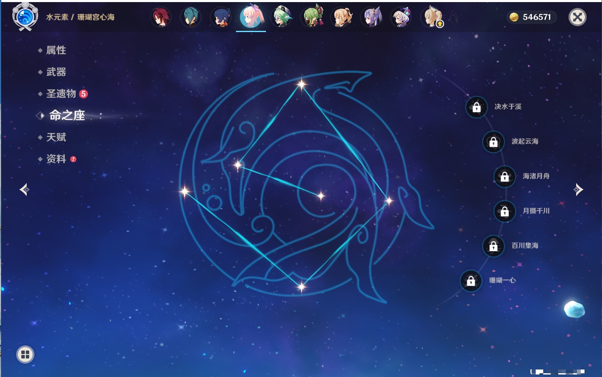Image resolution: width=602 pixels, height=377 pixels.
Task: Open the grid menu button at bottom left
Action: (x=25, y=355)
